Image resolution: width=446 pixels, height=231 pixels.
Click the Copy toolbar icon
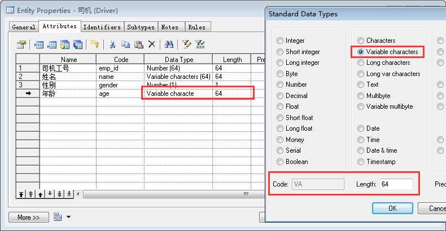point(125,45)
